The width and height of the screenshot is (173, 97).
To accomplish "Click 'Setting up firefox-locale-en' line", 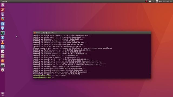I will click(x=64, y=50).
